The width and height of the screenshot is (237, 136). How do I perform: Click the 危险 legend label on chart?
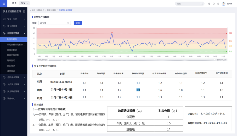click(x=230, y=33)
